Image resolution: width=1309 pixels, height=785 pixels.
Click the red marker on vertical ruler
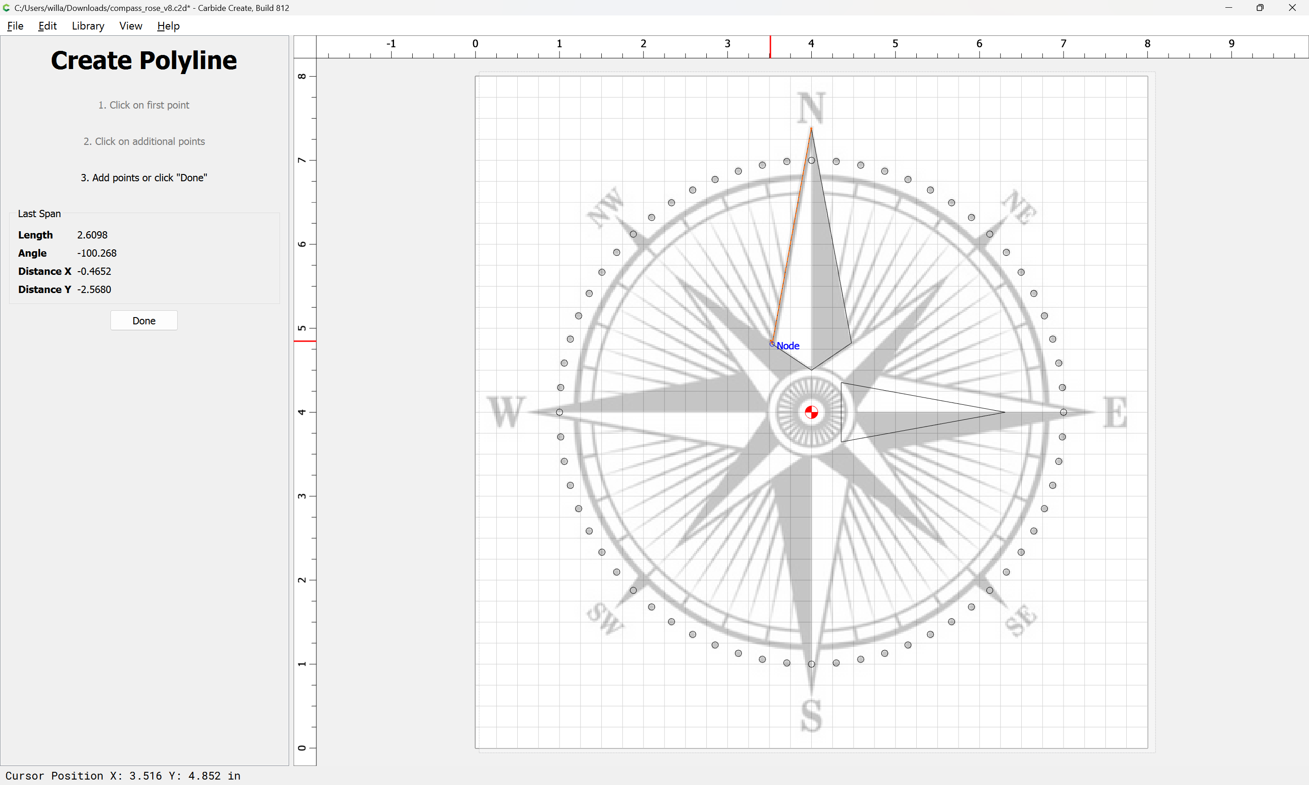(305, 341)
